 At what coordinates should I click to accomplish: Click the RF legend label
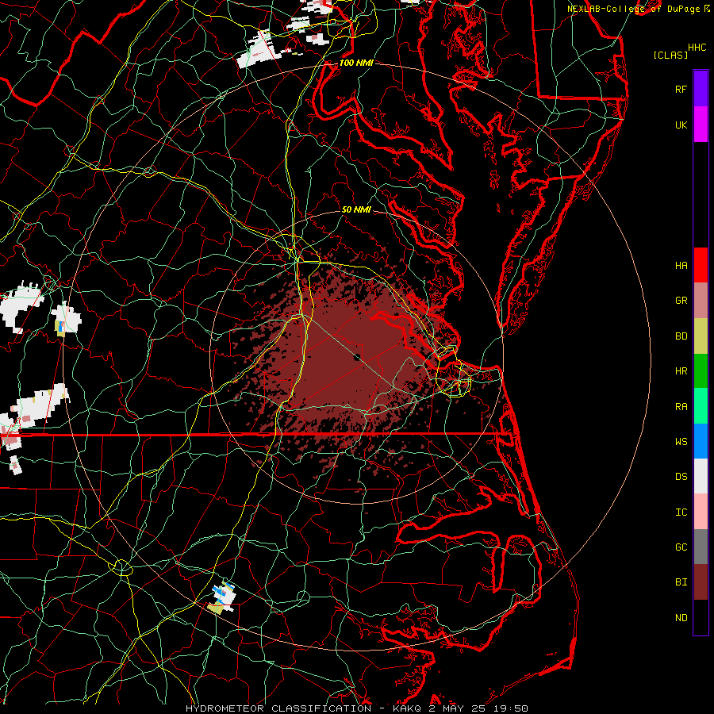[x=681, y=89]
